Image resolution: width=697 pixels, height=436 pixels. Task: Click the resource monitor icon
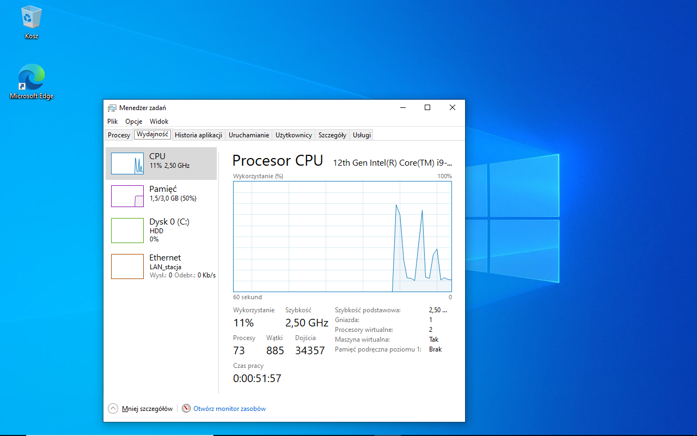pyautogui.click(x=186, y=408)
